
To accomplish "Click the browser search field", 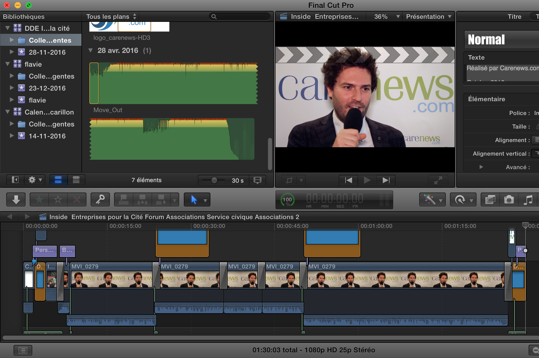I will pyautogui.click(x=240, y=17).
